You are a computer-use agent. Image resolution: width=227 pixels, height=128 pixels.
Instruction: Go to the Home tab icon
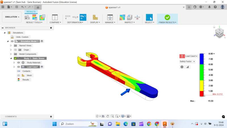38,7
